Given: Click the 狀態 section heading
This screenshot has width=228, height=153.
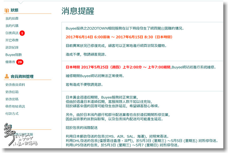Looking at the screenshot, I should coord(14,10).
